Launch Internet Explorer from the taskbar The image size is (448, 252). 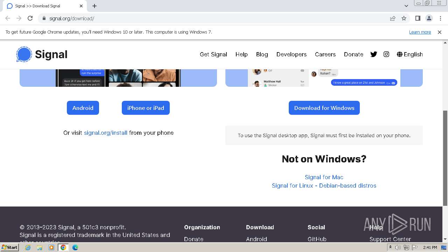pos(28,247)
